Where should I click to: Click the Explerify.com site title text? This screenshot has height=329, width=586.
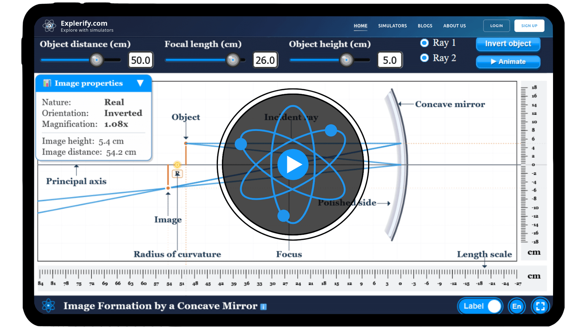pyautogui.click(x=84, y=23)
